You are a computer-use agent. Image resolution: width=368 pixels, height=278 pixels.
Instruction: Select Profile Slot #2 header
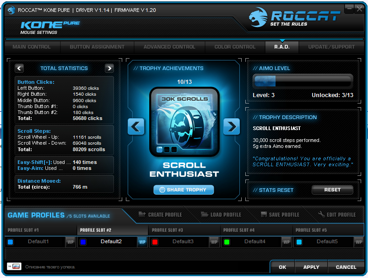(113, 230)
